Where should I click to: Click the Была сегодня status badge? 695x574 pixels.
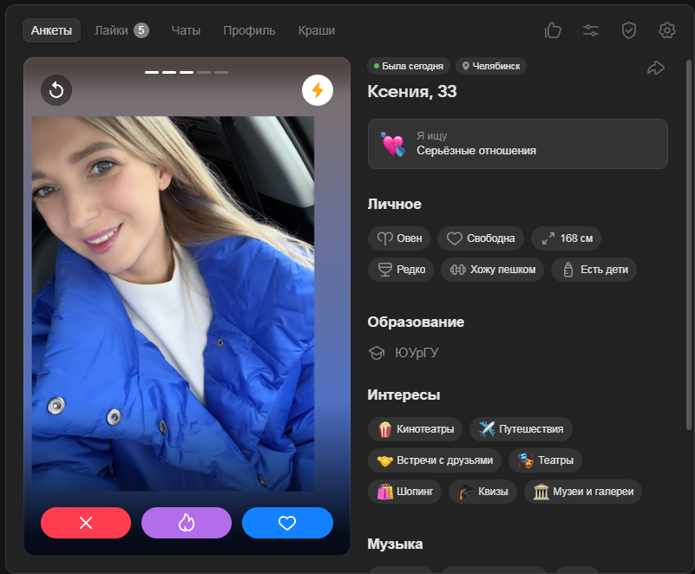[408, 66]
